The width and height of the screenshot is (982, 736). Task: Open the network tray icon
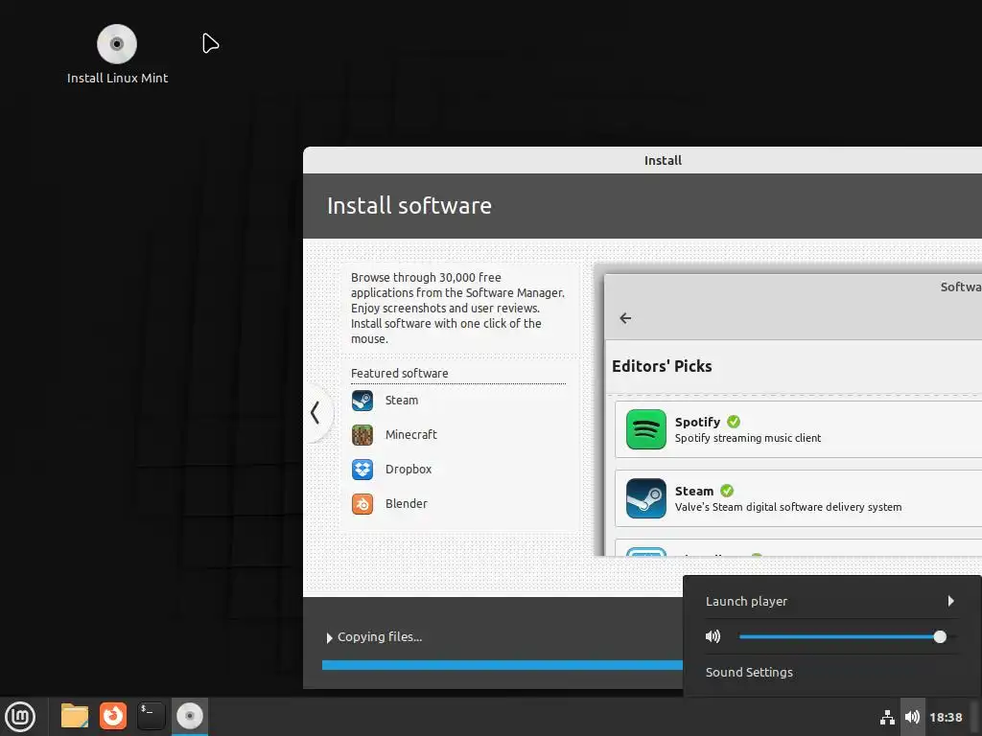887,717
